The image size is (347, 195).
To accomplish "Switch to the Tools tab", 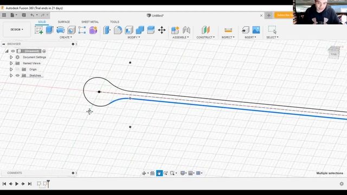I will [114, 22].
